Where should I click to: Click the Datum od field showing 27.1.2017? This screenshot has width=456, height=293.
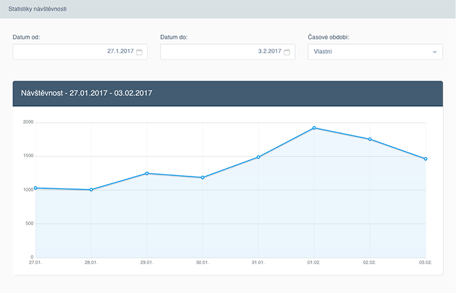[80, 52]
